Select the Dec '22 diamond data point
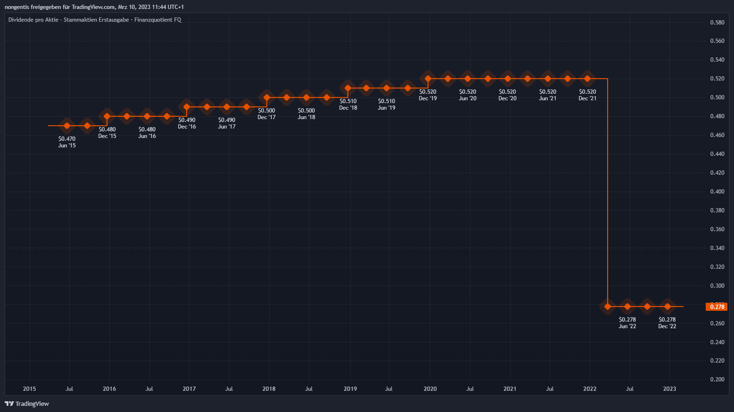 pos(667,307)
